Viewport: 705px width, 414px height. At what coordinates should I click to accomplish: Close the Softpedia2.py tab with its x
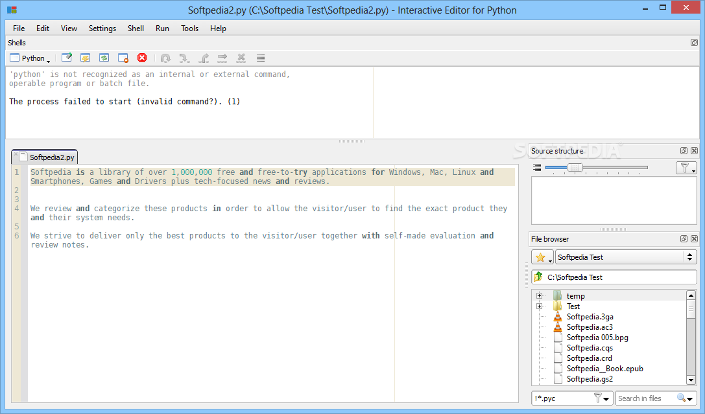[x=16, y=154]
